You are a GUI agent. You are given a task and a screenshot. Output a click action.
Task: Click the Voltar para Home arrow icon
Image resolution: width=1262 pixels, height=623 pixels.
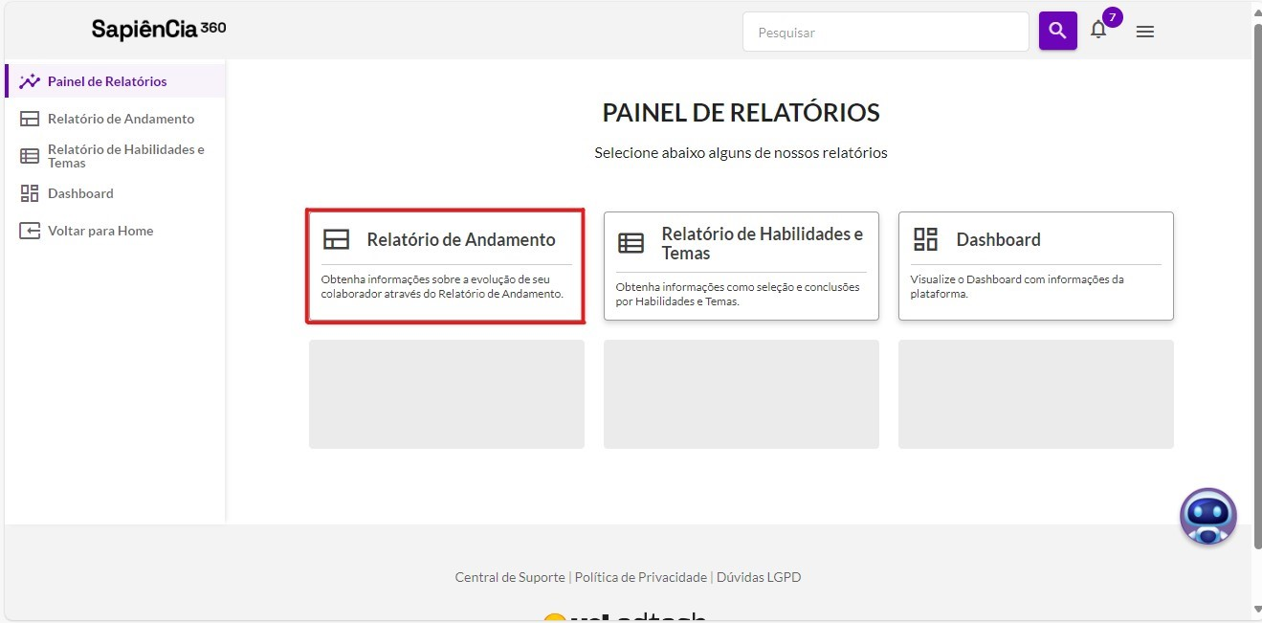pos(30,231)
